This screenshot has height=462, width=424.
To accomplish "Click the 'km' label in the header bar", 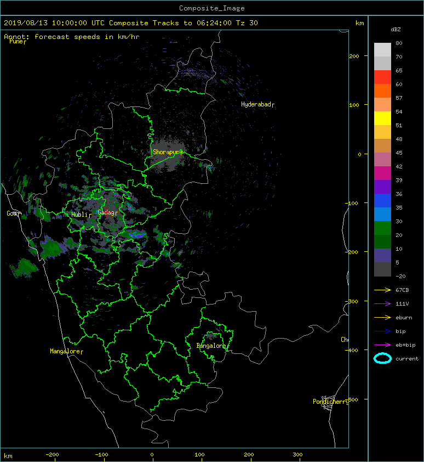I will point(359,23).
